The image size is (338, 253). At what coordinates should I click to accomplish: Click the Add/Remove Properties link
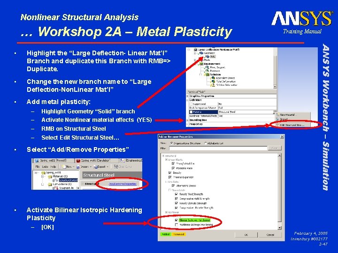click(123, 184)
